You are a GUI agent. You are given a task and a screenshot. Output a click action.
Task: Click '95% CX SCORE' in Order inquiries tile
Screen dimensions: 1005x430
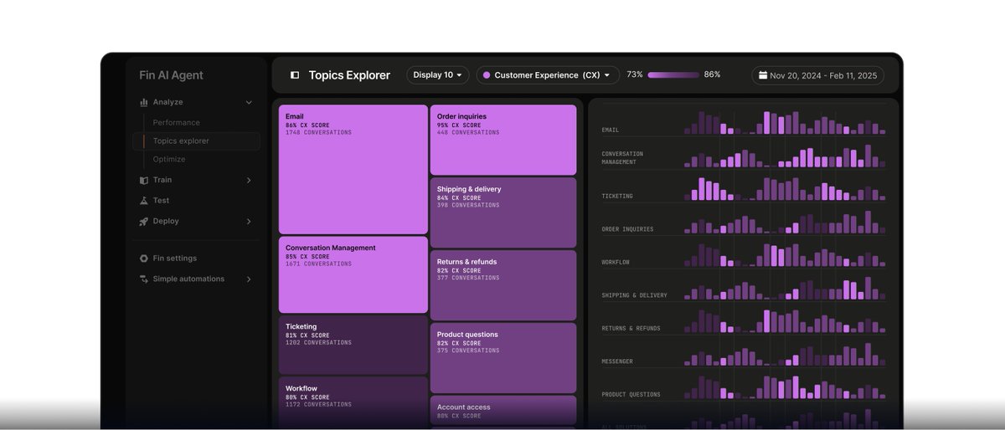pos(459,125)
